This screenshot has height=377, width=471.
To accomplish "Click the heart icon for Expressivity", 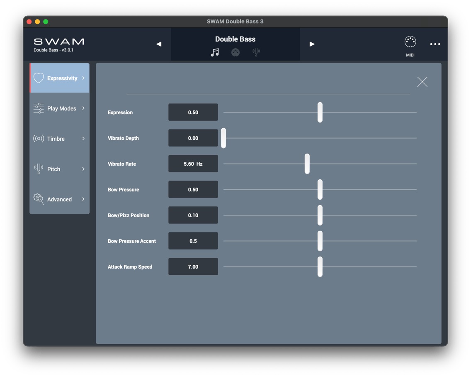I will pyautogui.click(x=39, y=78).
